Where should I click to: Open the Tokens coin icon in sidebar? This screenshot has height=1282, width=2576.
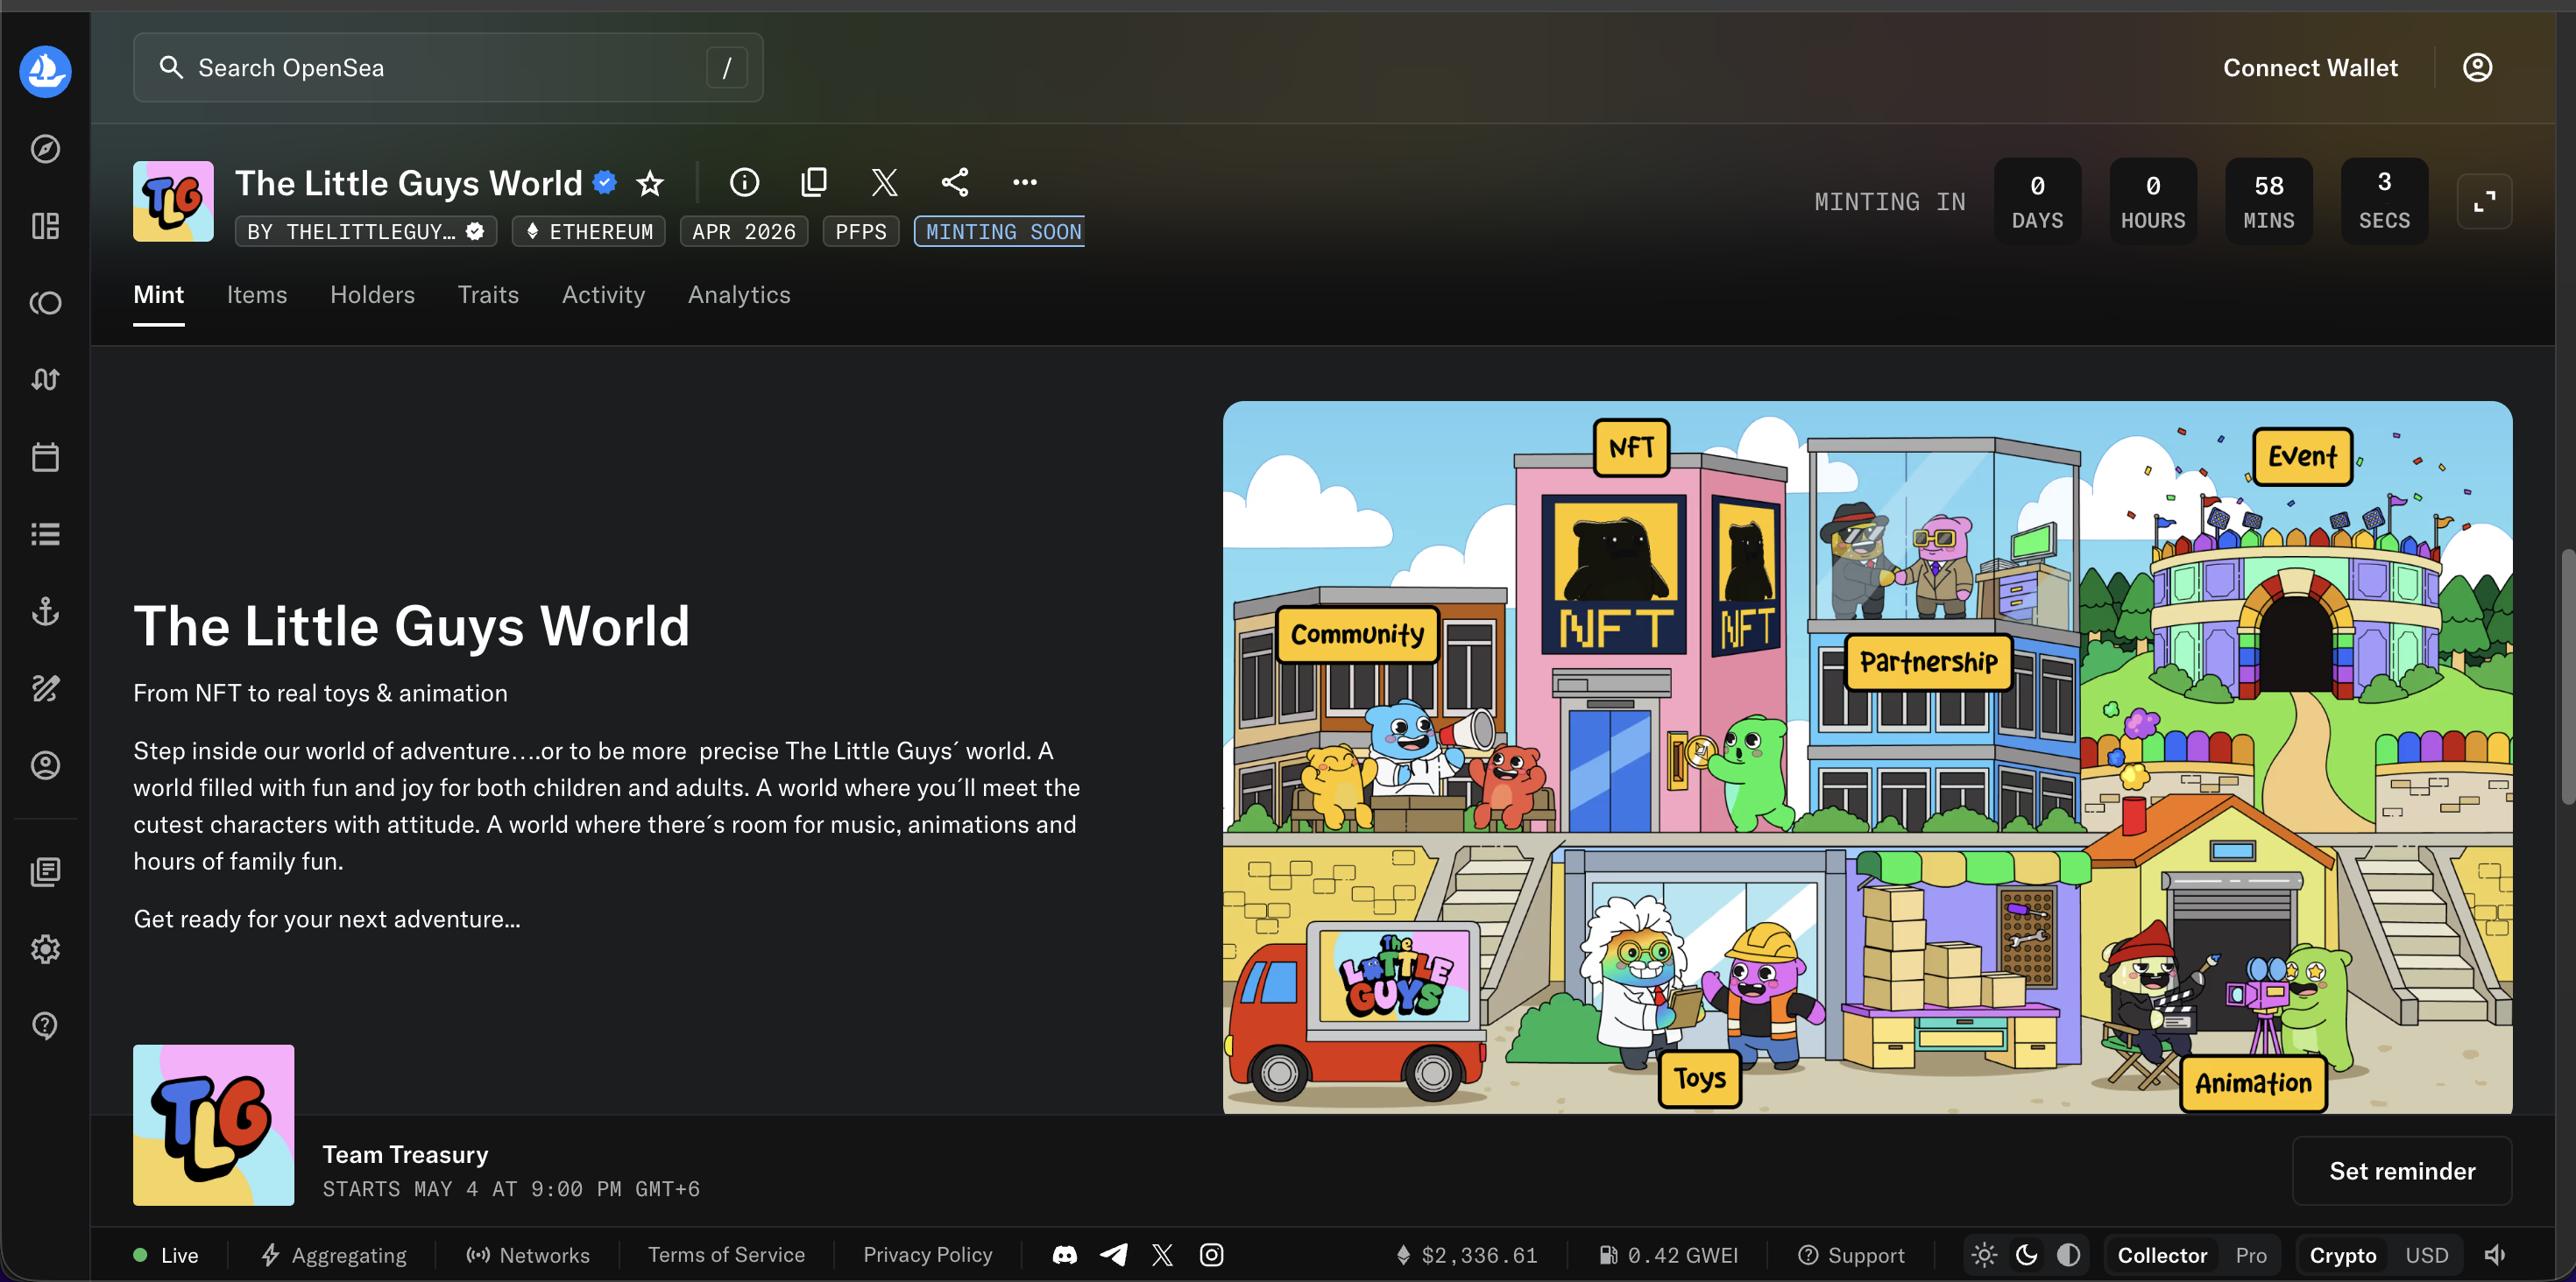coord(45,303)
